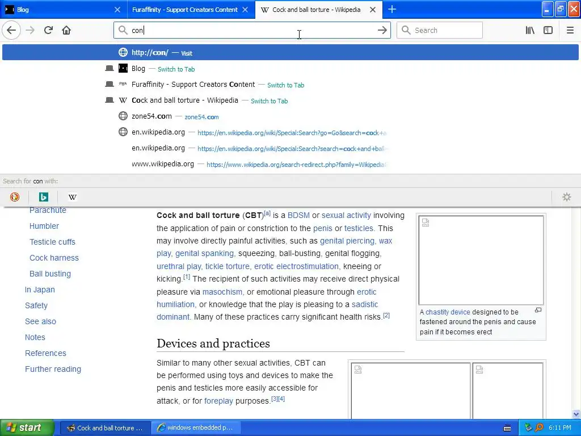The height and width of the screenshot is (436, 581).
Task: Open Testicle cuffs contents link
Action: pos(52,242)
